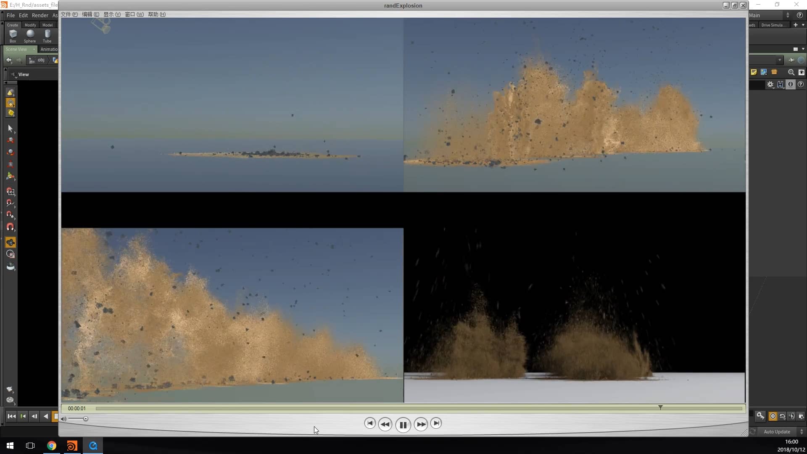Open the 窗口 menu in player window

(x=134, y=14)
